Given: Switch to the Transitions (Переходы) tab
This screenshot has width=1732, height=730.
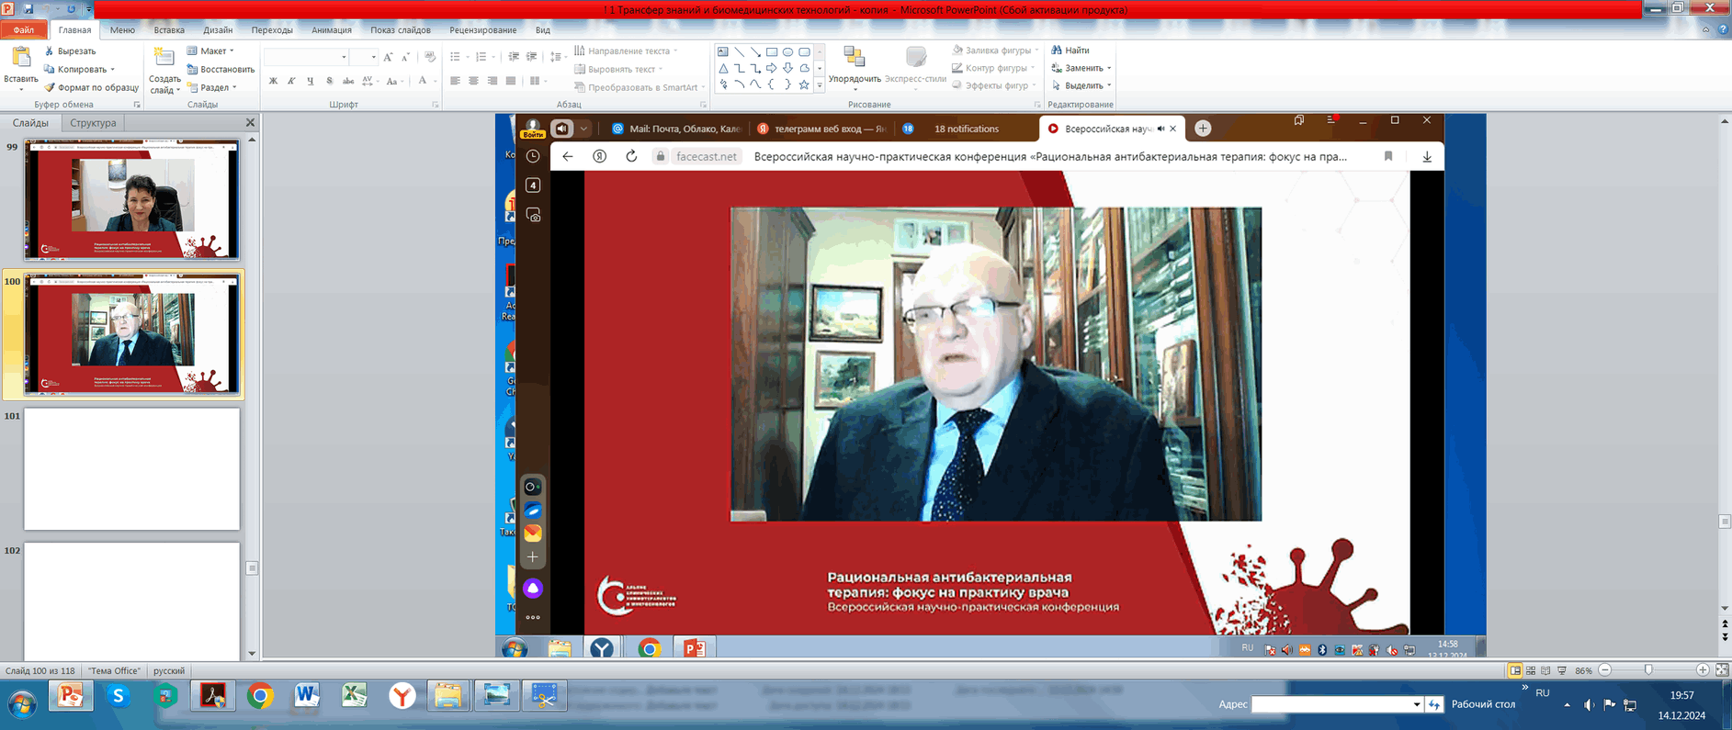Looking at the screenshot, I should (272, 30).
